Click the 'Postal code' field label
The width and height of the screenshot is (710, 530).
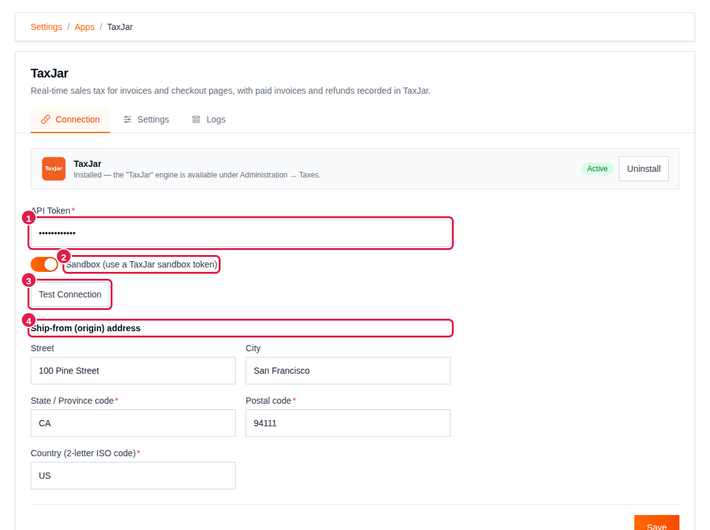pyautogui.click(x=269, y=401)
